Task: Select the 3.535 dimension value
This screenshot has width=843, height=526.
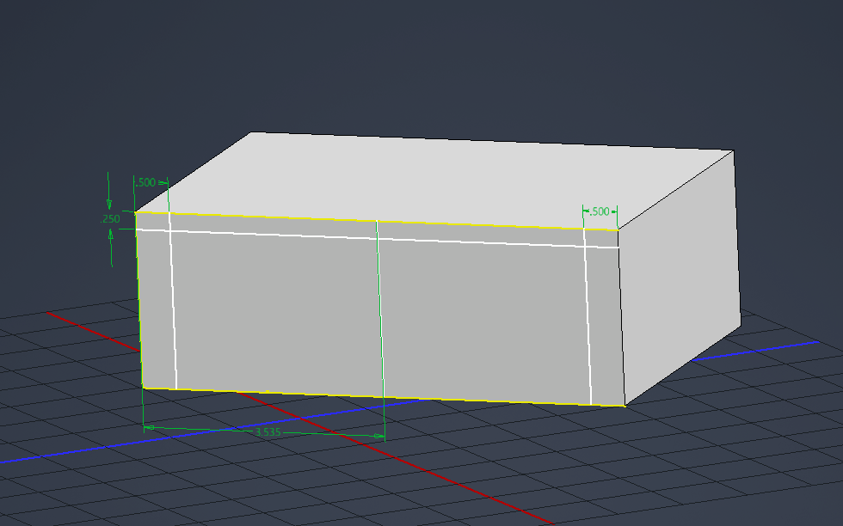Action: [268, 432]
